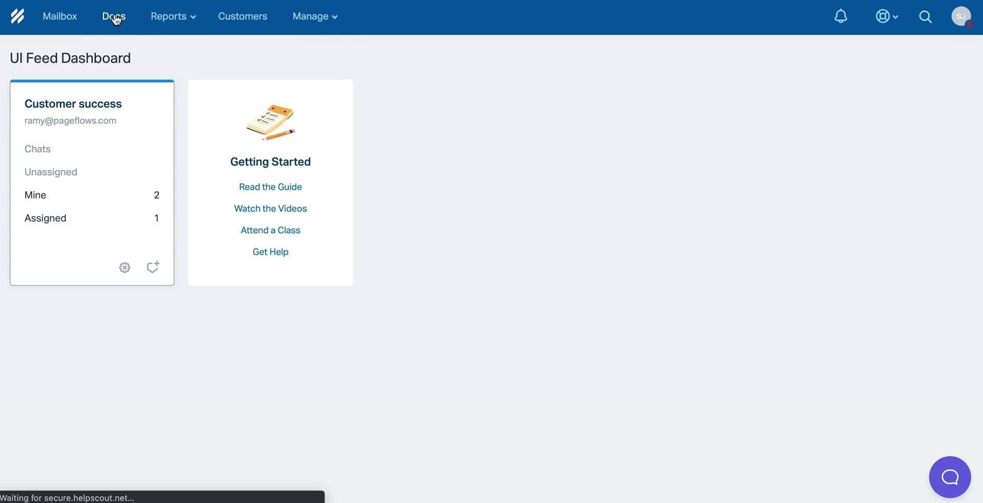Viewport: 983px width, 503px height.
Task: Open the SJ user avatar menu
Action: 961,16
